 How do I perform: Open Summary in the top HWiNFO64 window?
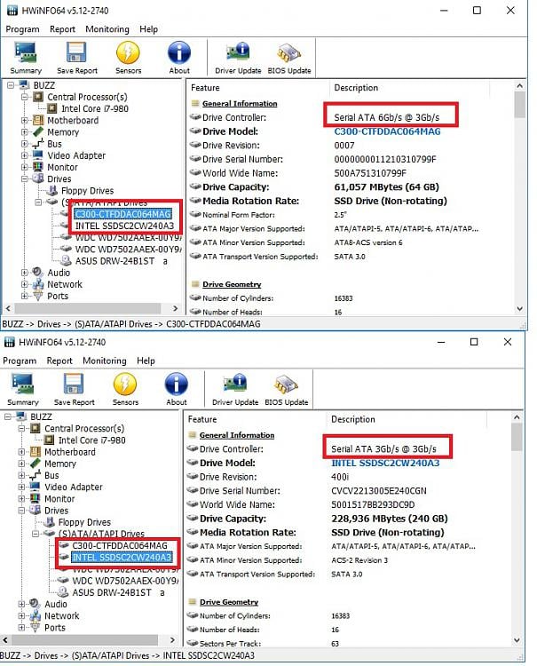click(x=26, y=58)
